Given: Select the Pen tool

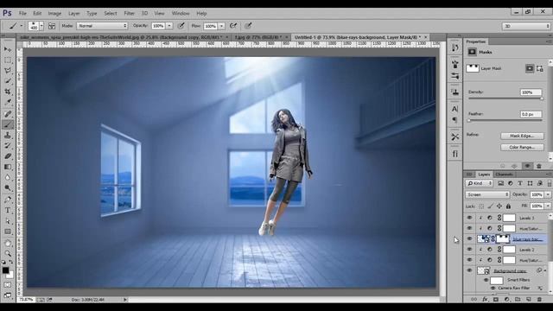Looking at the screenshot, I should [8, 200].
